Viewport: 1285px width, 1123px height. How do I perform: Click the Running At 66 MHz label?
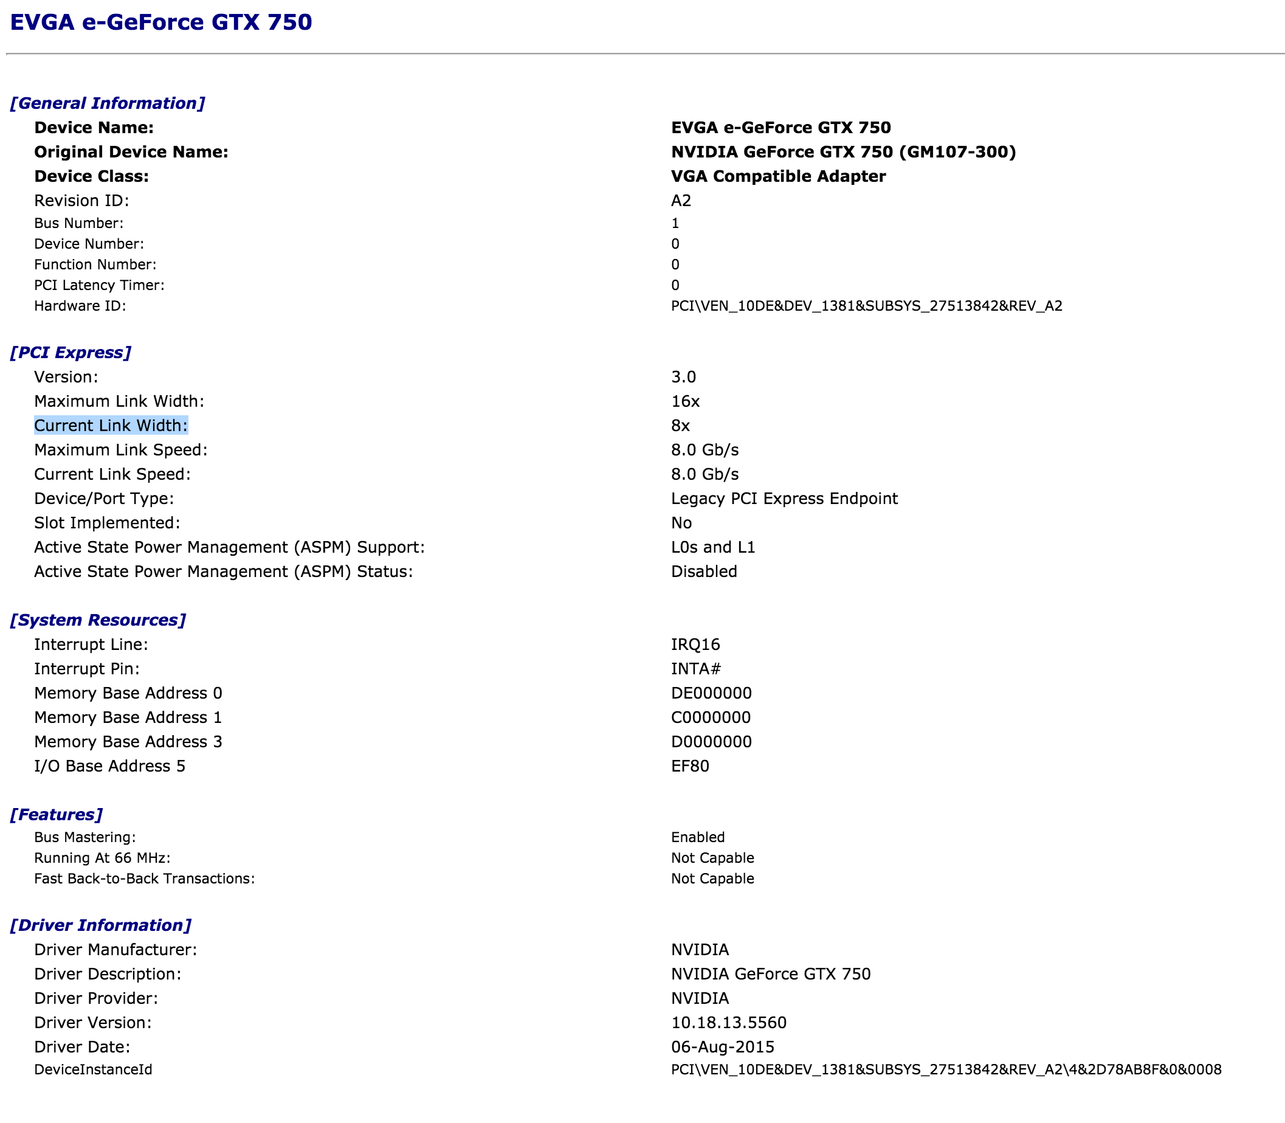pos(102,858)
